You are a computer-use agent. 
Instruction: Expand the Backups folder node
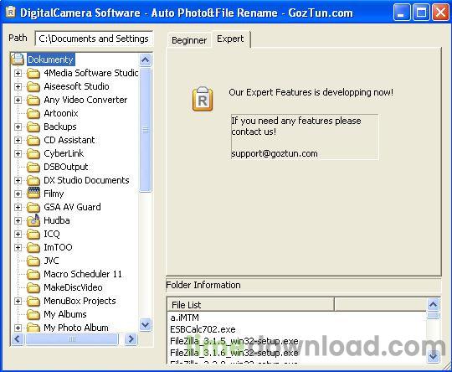click(18, 127)
